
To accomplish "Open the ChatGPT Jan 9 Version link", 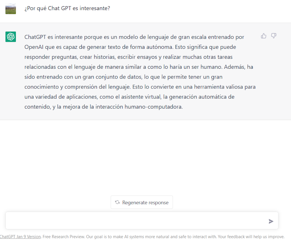I will pyautogui.click(x=20, y=236).
